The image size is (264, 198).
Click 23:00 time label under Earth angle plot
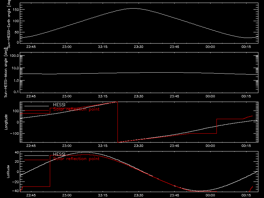(67, 47)
